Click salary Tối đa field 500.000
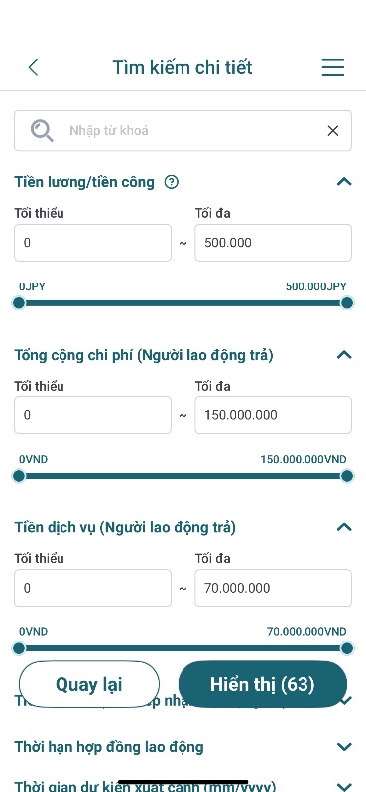366x792 pixels. point(274,243)
